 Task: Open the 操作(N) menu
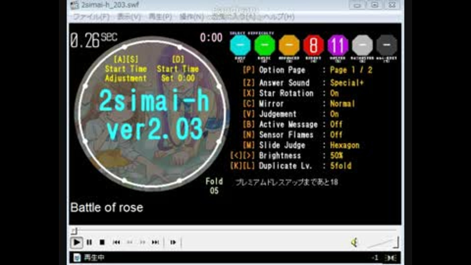(x=192, y=17)
